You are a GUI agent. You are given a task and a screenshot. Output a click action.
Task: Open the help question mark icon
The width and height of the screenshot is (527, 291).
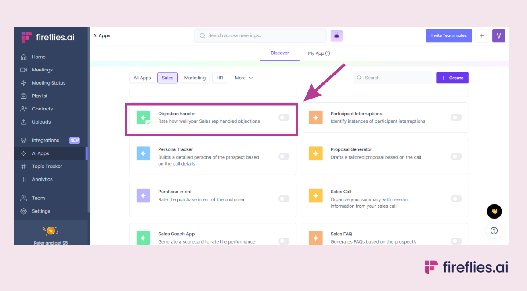[x=494, y=231]
